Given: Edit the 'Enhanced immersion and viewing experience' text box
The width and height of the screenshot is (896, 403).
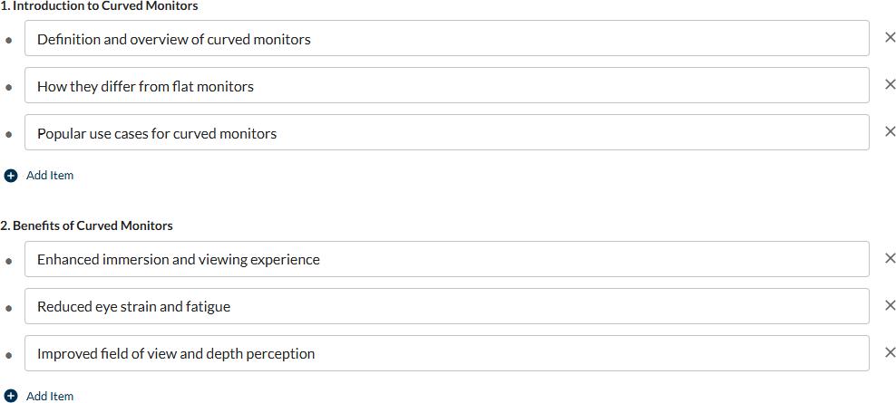Looking at the screenshot, I should [x=446, y=259].
